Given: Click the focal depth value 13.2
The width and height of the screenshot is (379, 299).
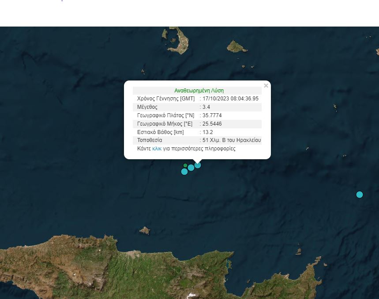Looking at the screenshot, I should coord(207,132).
